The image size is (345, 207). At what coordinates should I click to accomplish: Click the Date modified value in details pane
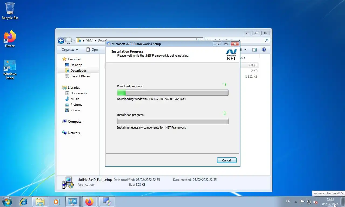148,180
